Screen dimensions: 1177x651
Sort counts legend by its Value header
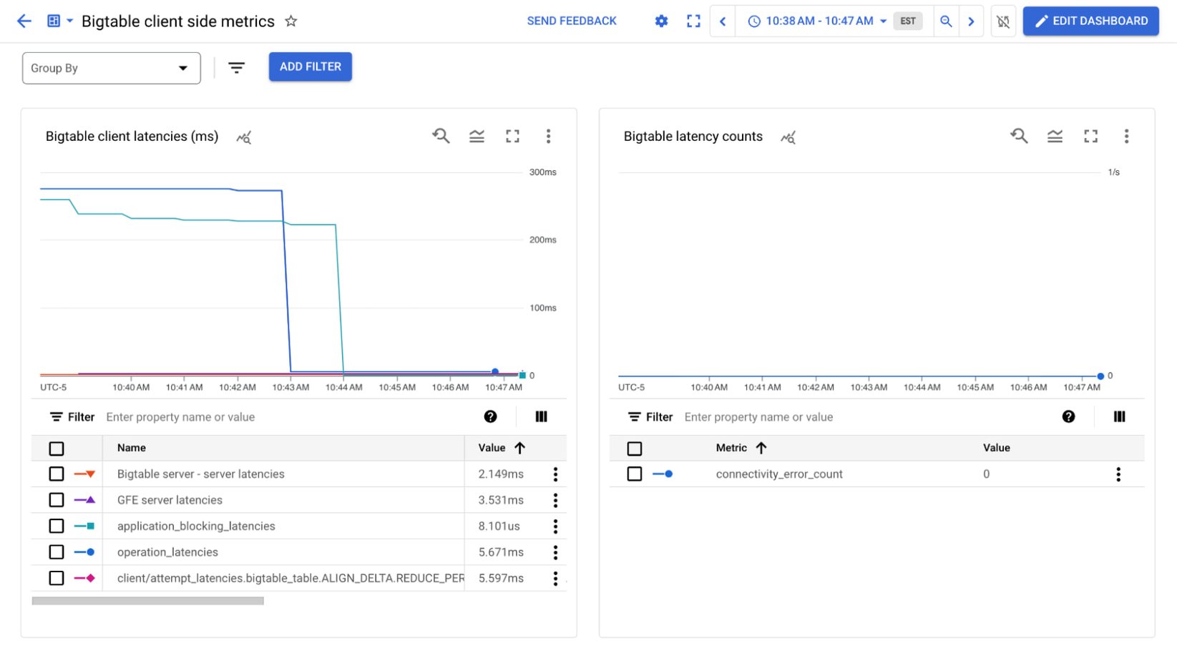coord(996,448)
